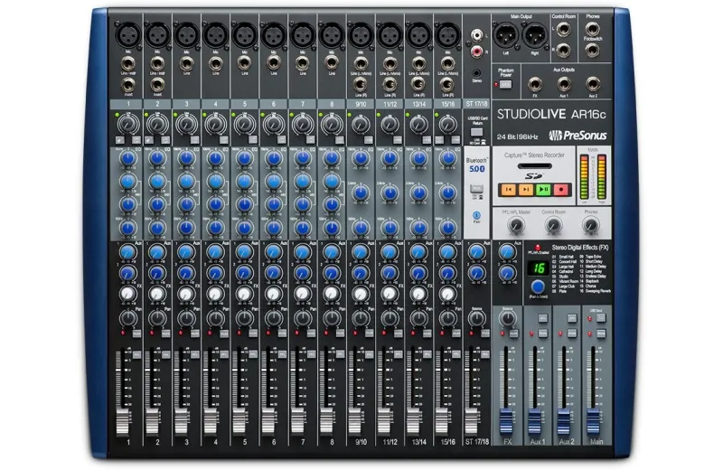
Task: Enable PFL on the ST 17/18 channel
Action: click(485, 354)
